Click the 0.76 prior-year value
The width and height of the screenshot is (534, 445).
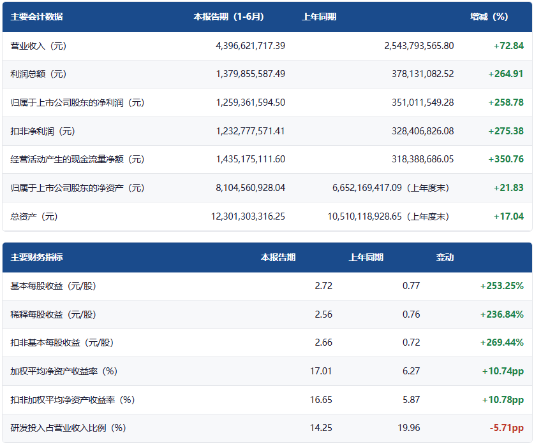coord(411,314)
